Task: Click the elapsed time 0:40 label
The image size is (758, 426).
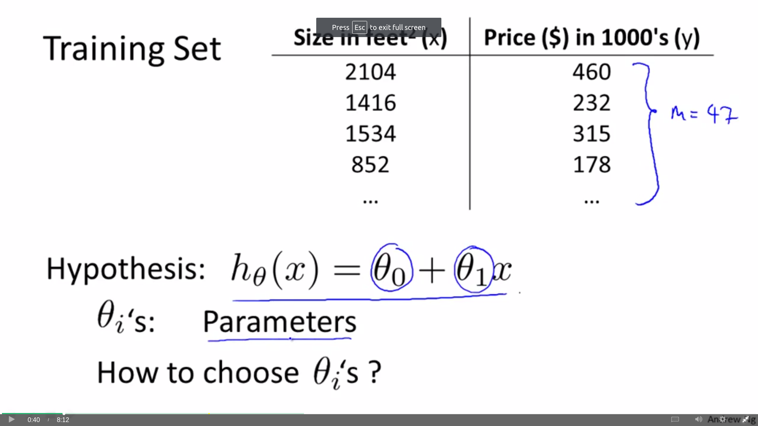Action: click(34, 420)
